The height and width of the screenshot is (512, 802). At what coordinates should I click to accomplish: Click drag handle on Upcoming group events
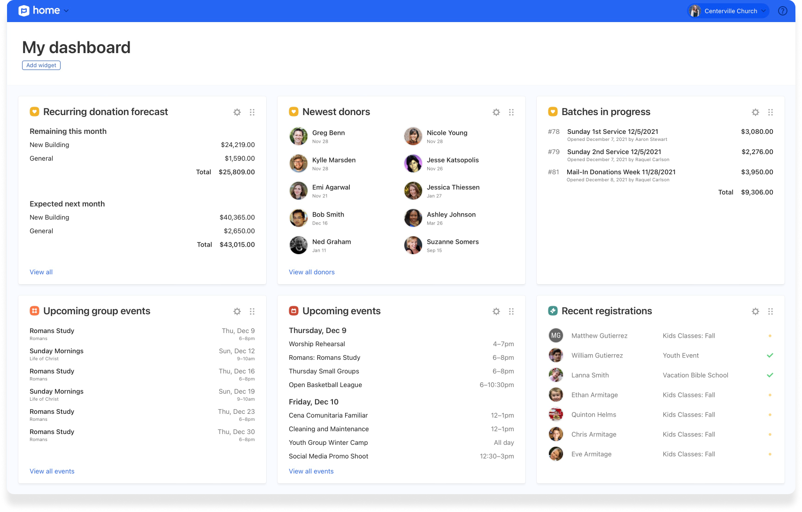pos(252,311)
